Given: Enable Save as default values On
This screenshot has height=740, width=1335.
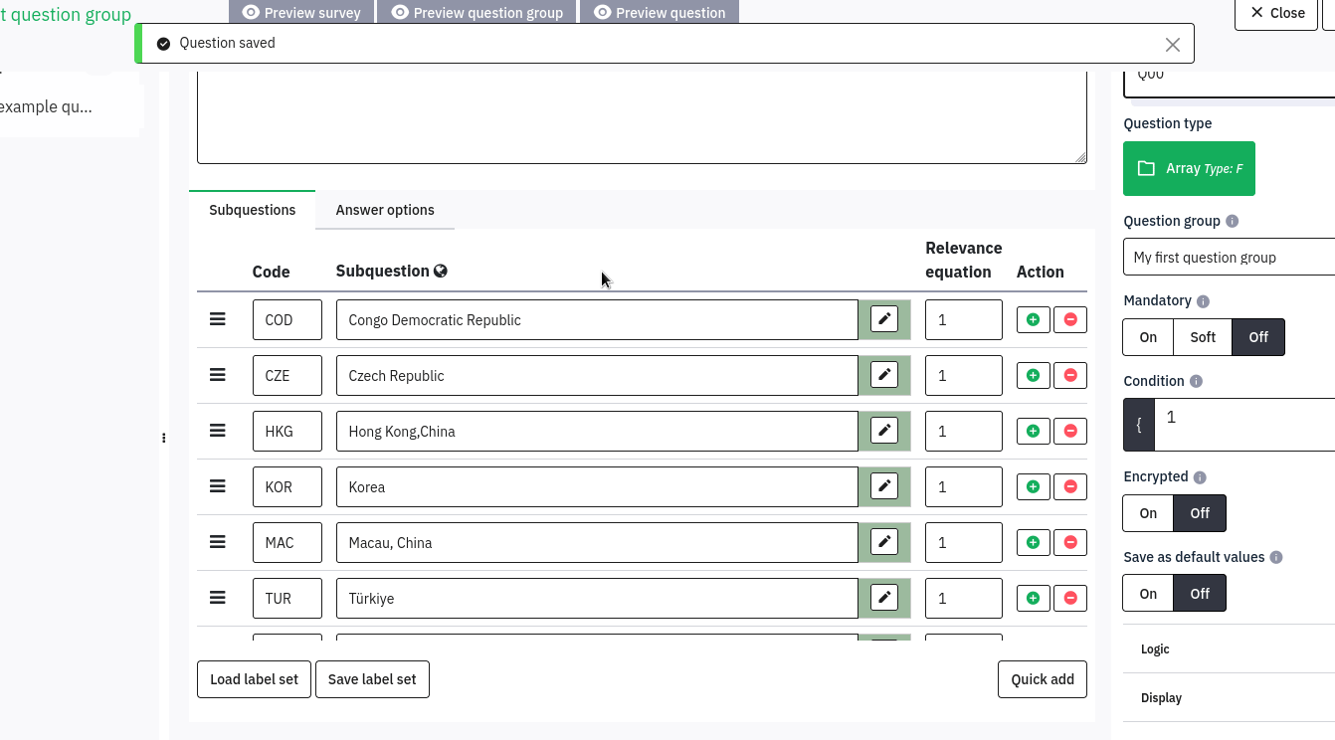Looking at the screenshot, I should coord(1148,594).
